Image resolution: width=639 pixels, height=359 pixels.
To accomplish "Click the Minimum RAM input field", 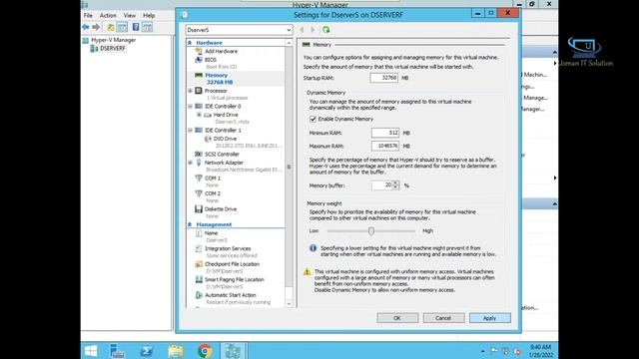I will 385,133.
